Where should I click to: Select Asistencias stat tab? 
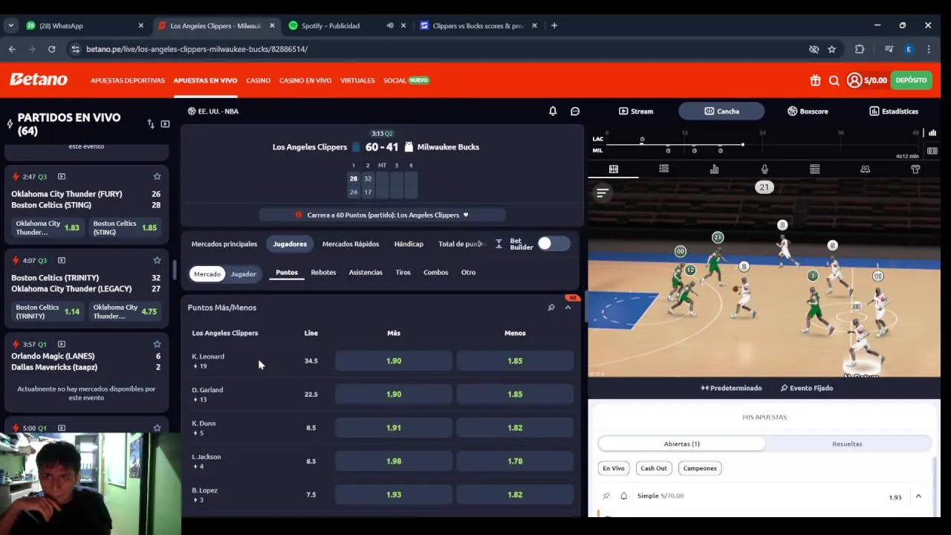point(366,273)
